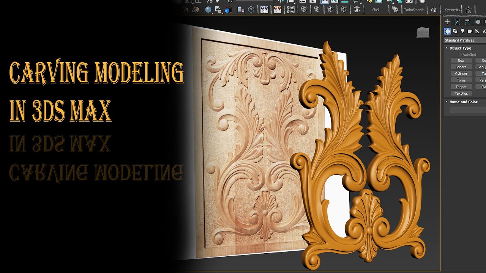Screen dimensions: 486x273
Task: Open the Hierarchy panel icon
Action: [x=467, y=22]
